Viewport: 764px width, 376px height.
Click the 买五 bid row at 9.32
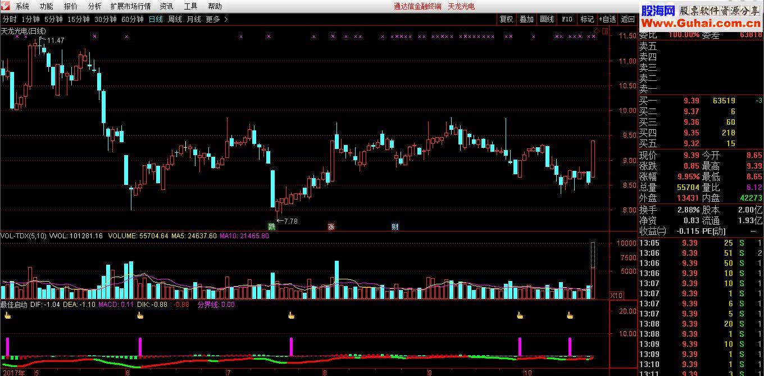click(701, 143)
